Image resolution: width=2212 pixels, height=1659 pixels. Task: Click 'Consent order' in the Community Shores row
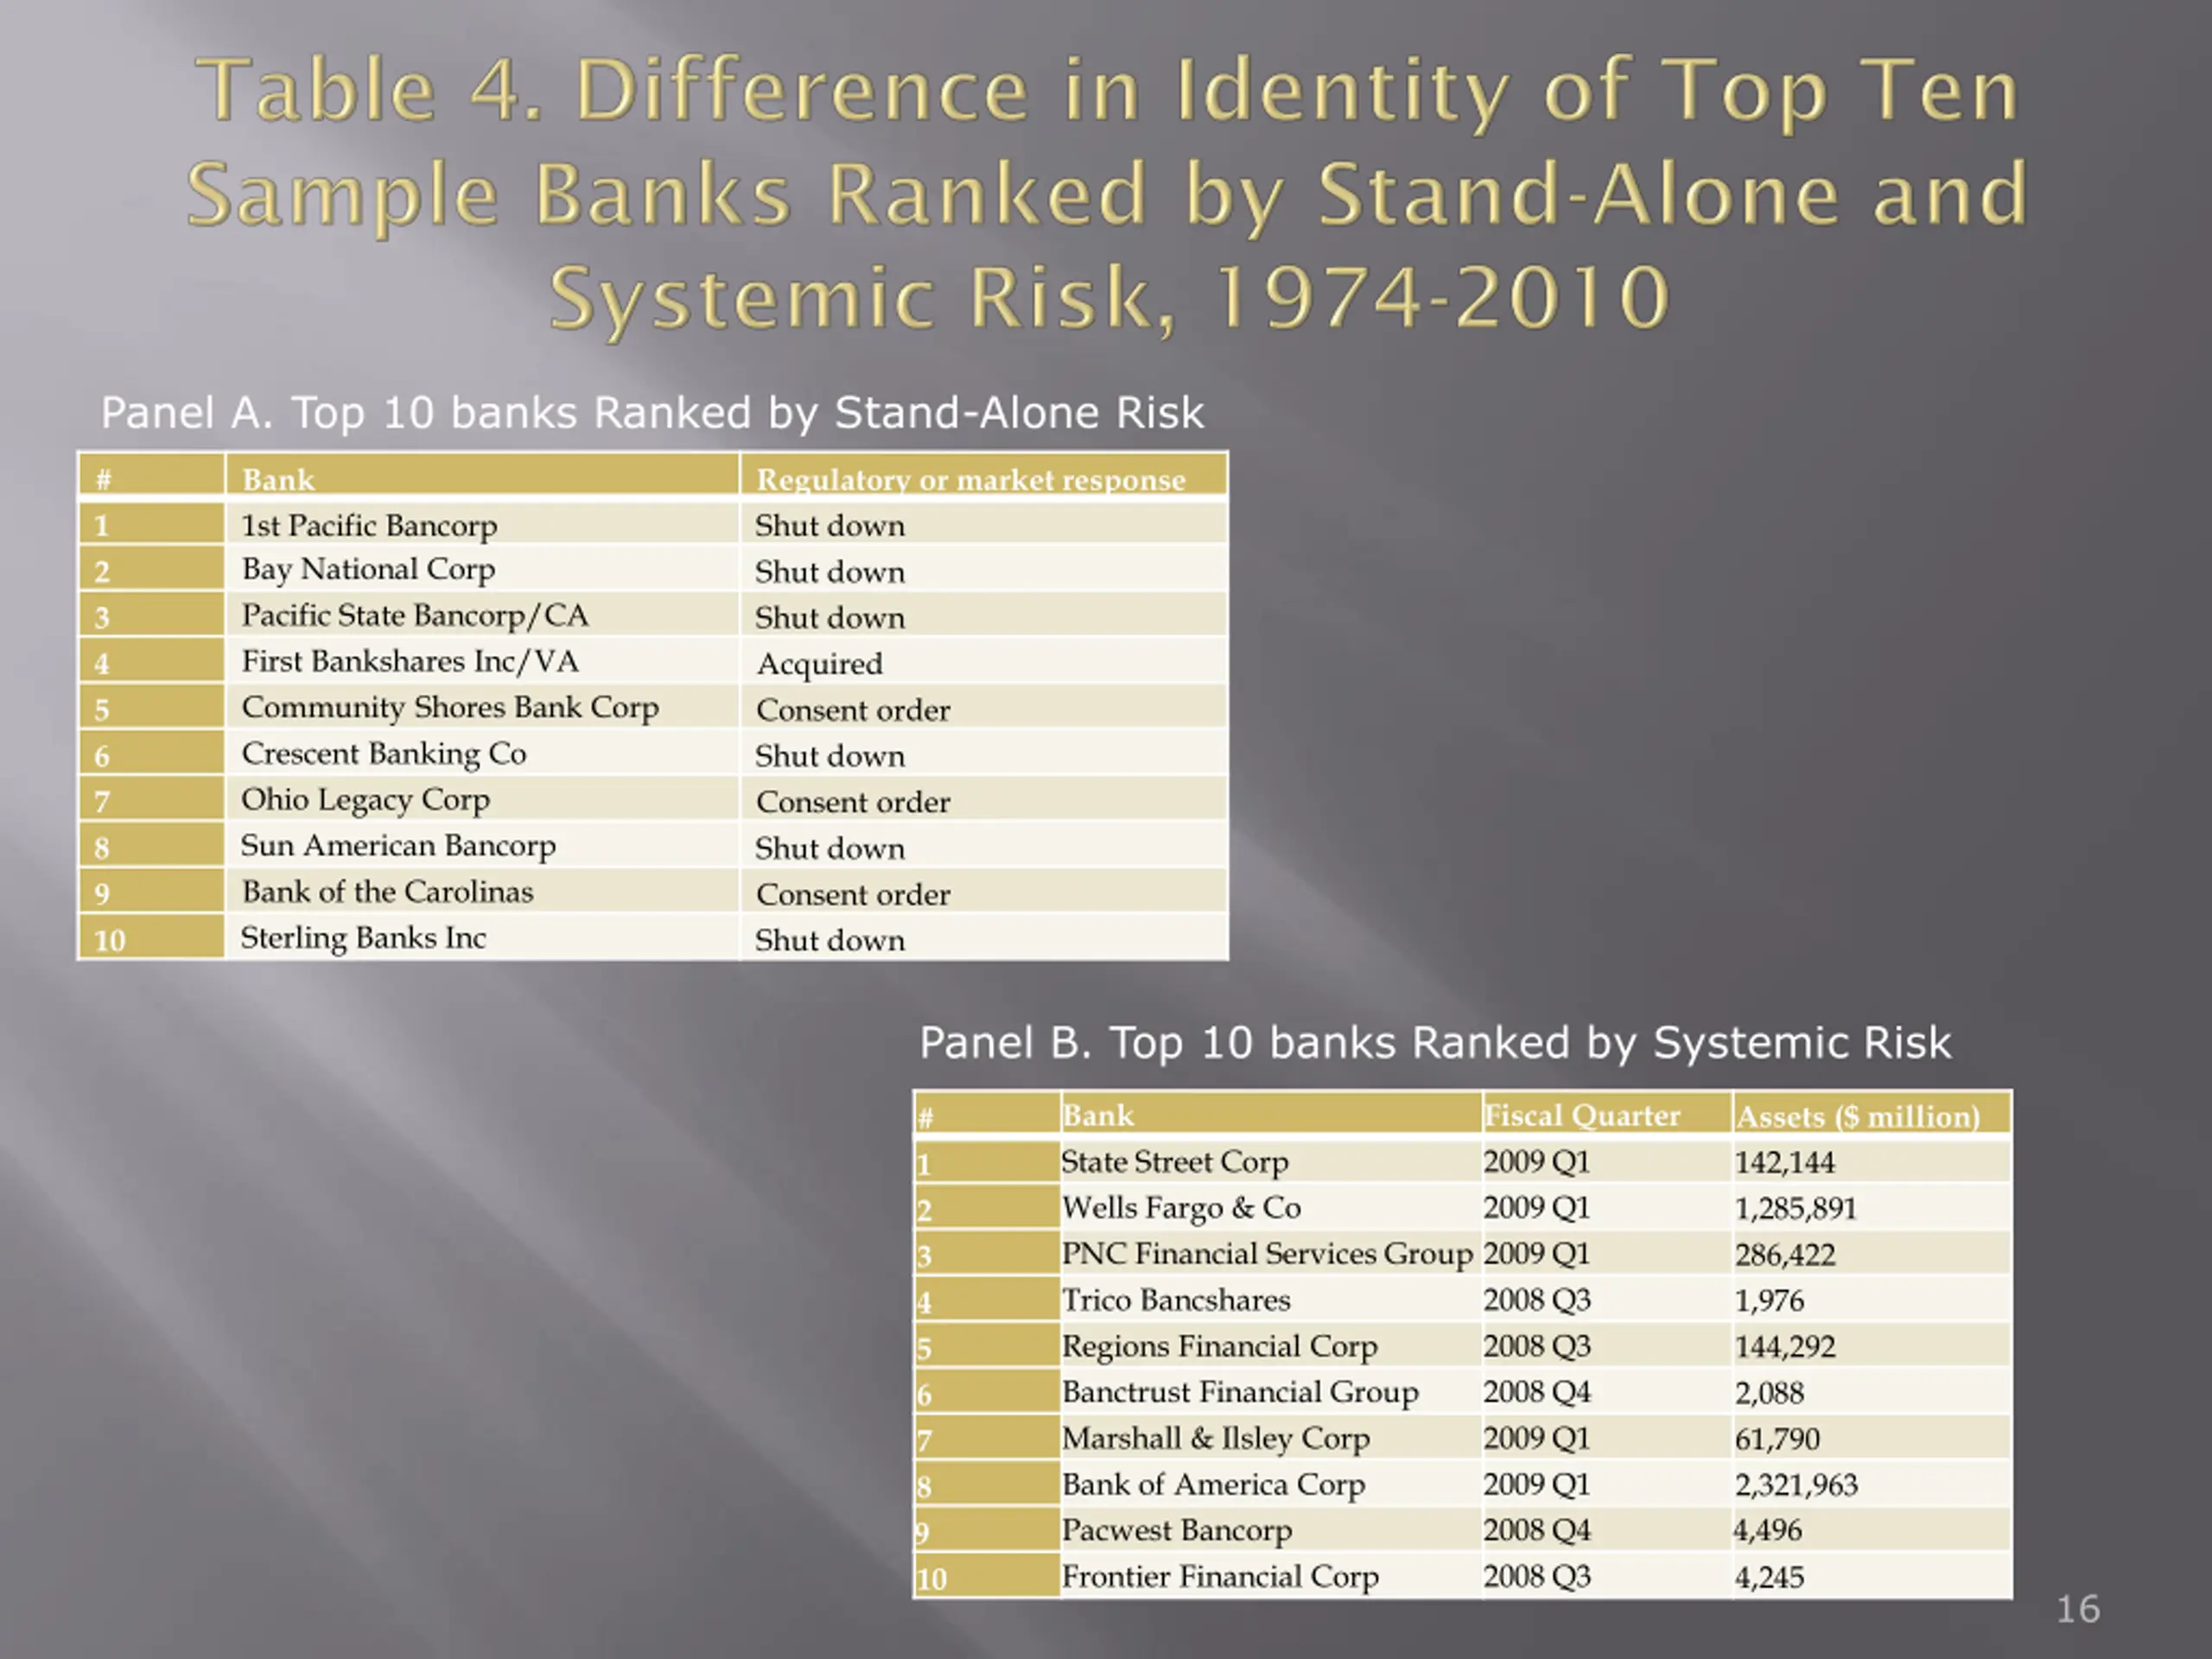[853, 710]
